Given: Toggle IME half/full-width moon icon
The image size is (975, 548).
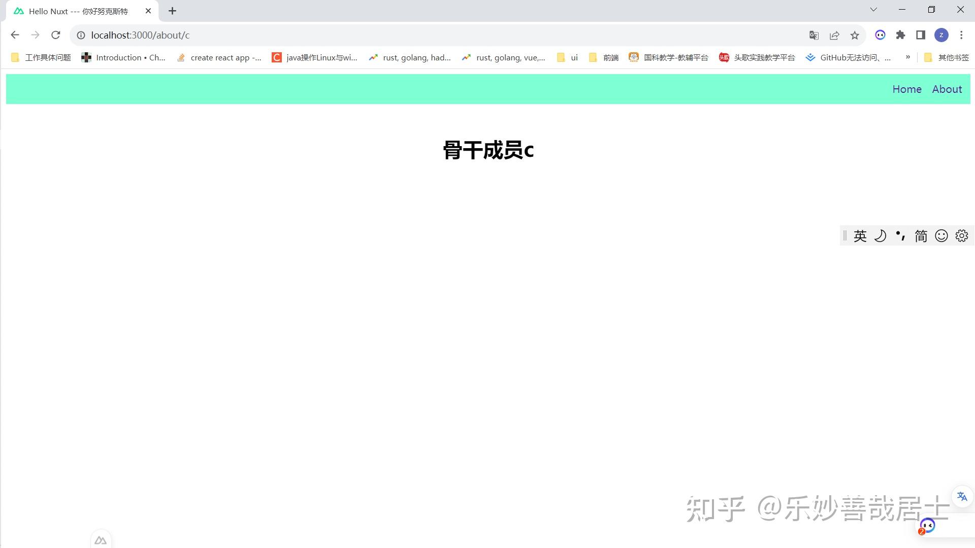Looking at the screenshot, I should point(880,236).
